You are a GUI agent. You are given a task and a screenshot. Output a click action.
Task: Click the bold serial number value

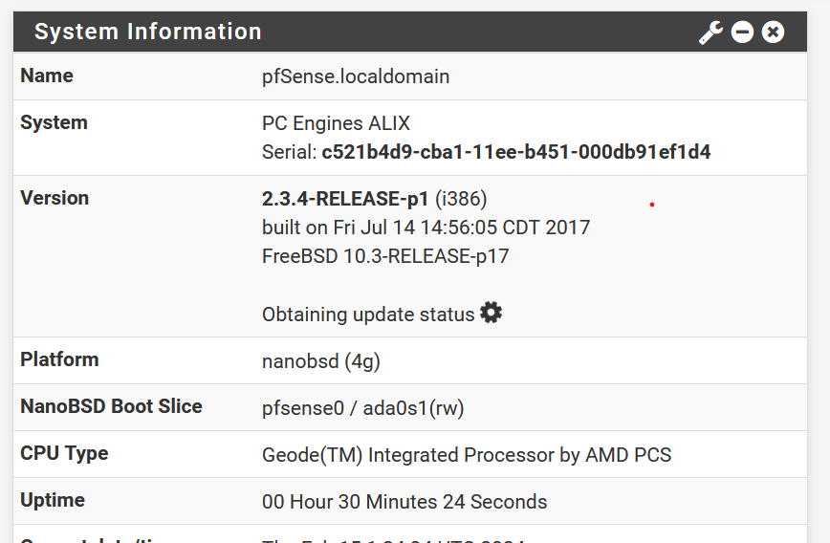[516, 152]
